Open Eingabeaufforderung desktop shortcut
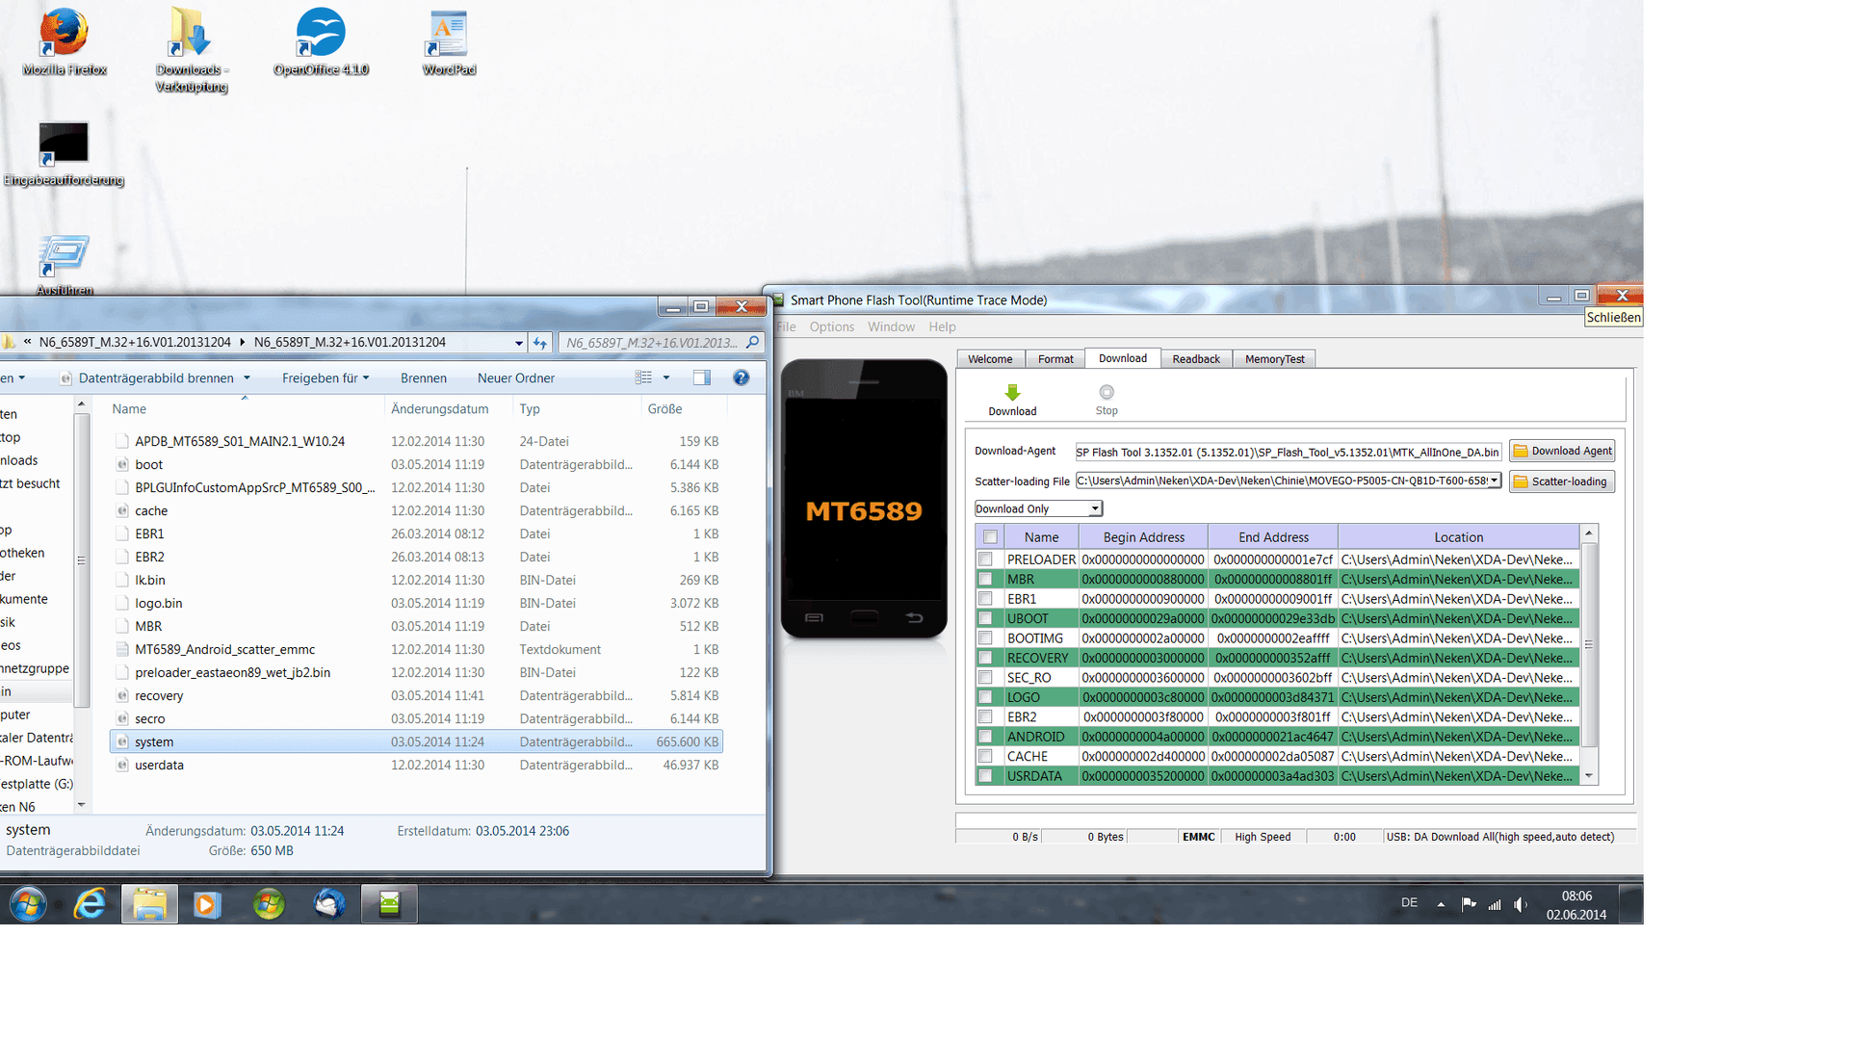 [64, 154]
